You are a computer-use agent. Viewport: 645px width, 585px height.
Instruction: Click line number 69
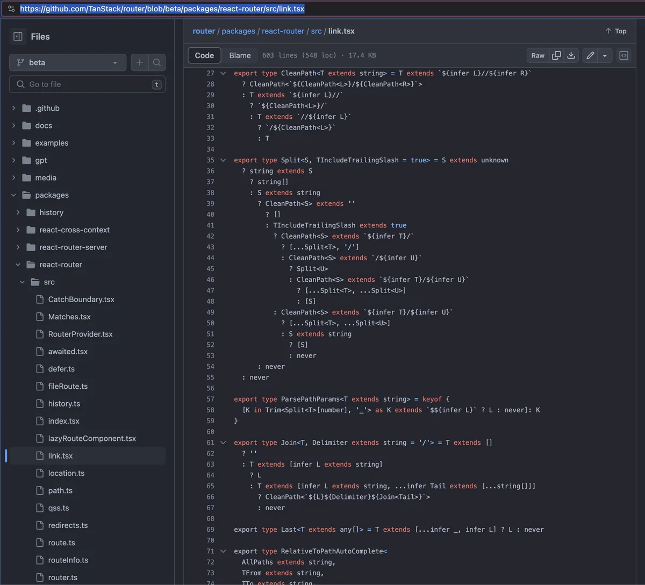(210, 530)
